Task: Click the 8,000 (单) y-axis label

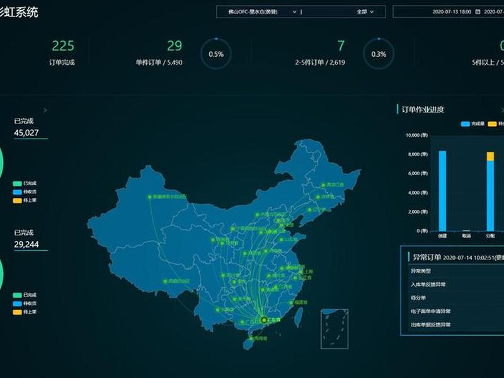Action: point(418,154)
